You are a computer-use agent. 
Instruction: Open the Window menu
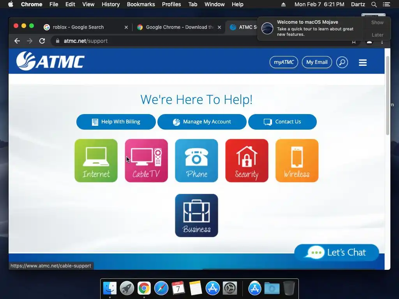pos(215,4)
